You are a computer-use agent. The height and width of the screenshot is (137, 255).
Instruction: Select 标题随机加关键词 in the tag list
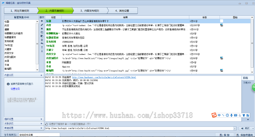(14, 34)
